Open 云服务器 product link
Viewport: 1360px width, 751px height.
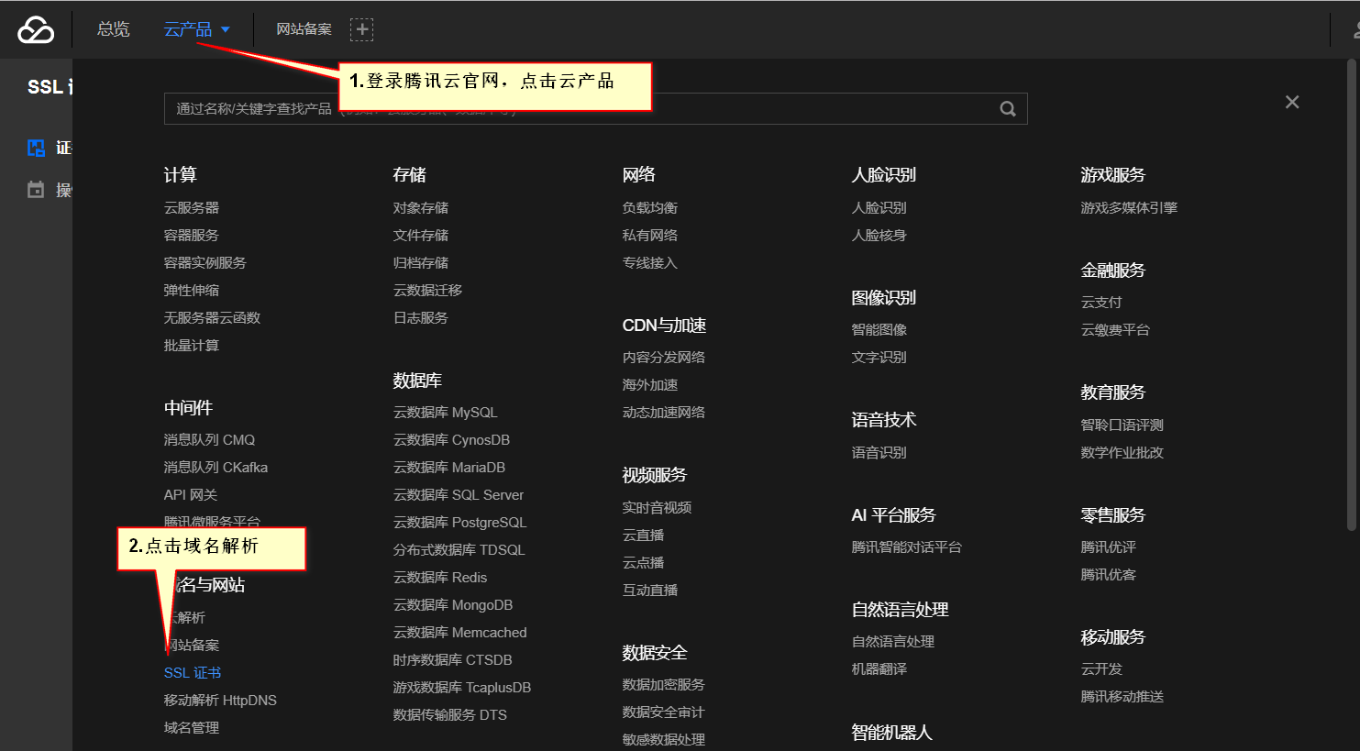point(192,208)
